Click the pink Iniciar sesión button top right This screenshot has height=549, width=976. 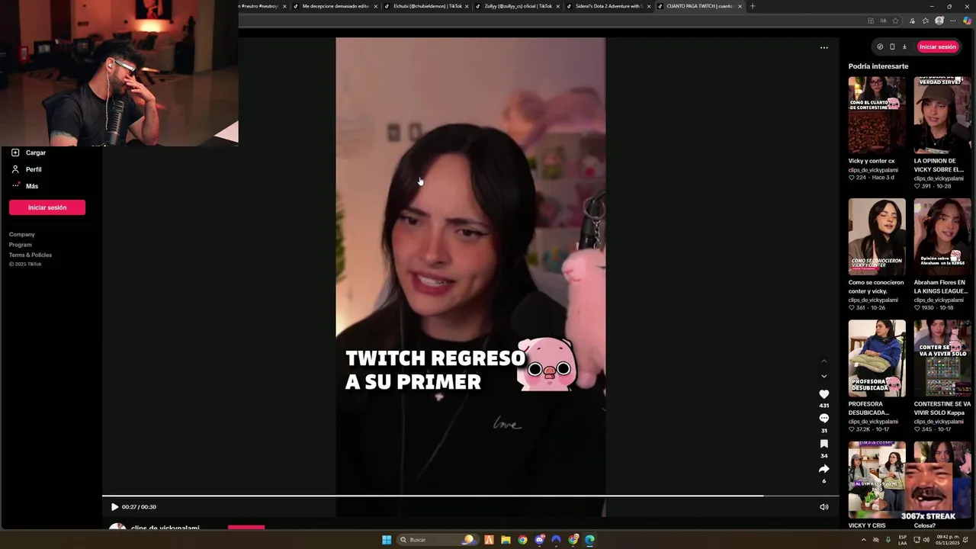(x=937, y=47)
